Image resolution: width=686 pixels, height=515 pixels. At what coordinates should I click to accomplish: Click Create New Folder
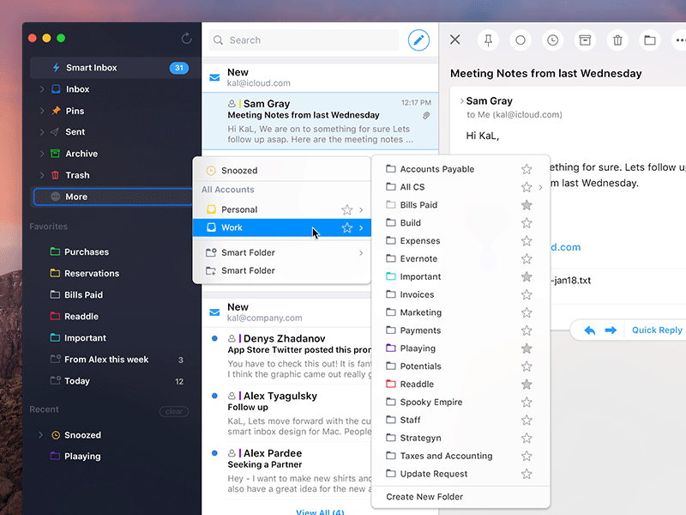click(426, 496)
